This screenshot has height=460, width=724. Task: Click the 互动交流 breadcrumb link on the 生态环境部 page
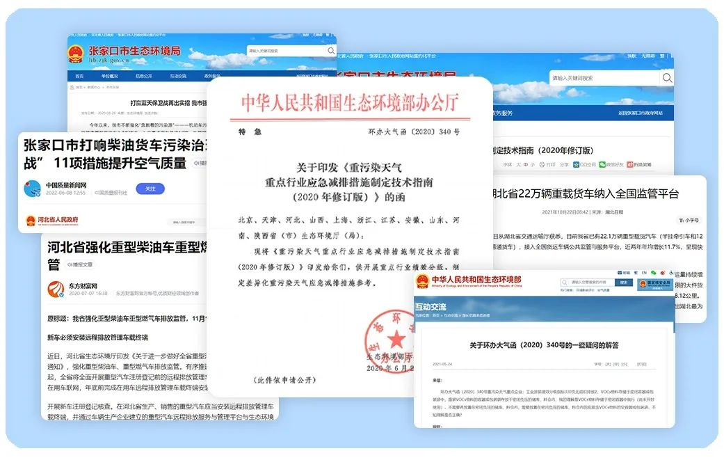450,315
